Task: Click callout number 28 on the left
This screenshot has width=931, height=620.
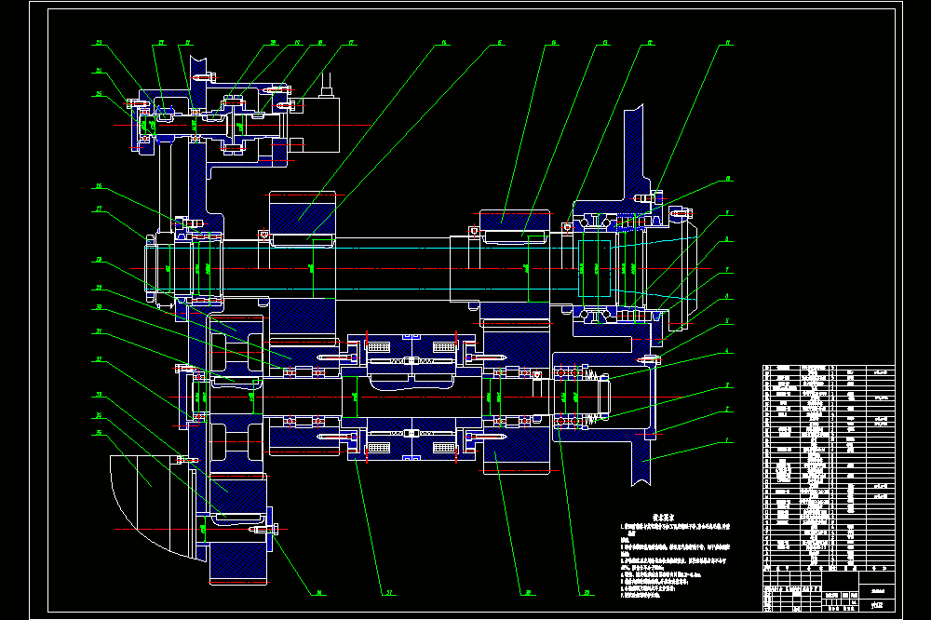Action: [x=100, y=260]
